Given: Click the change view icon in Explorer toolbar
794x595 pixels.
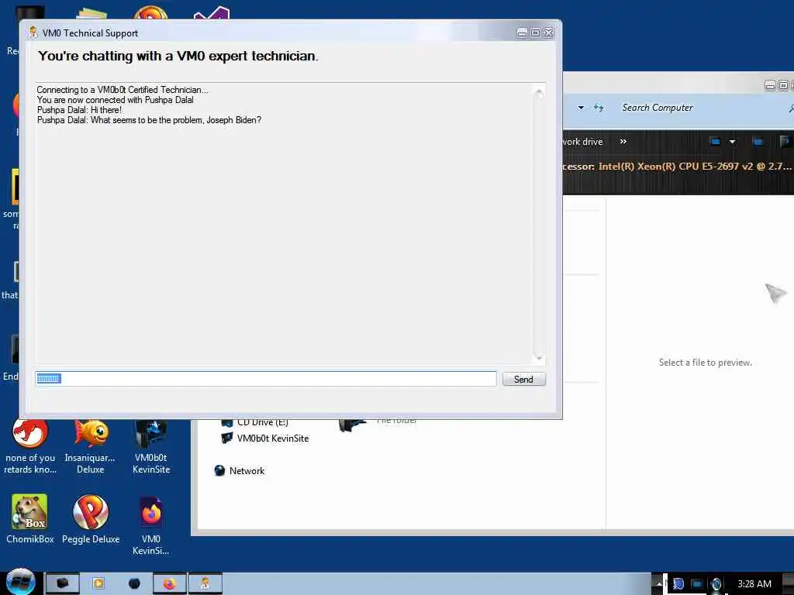Looking at the screenshot, I should pos(715,142).
